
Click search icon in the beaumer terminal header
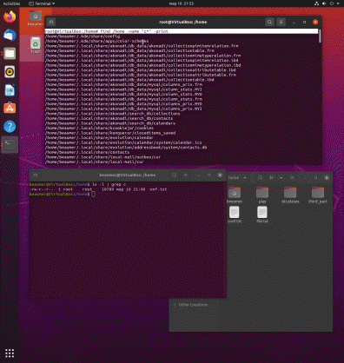174,175
